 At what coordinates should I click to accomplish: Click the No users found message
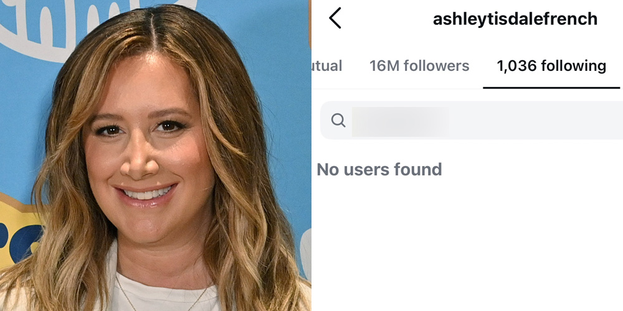(379, 169)
